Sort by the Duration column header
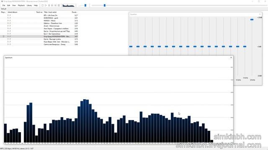Image resolution: width=268 pixels, height=150 pixels. (x=75, y=12)
